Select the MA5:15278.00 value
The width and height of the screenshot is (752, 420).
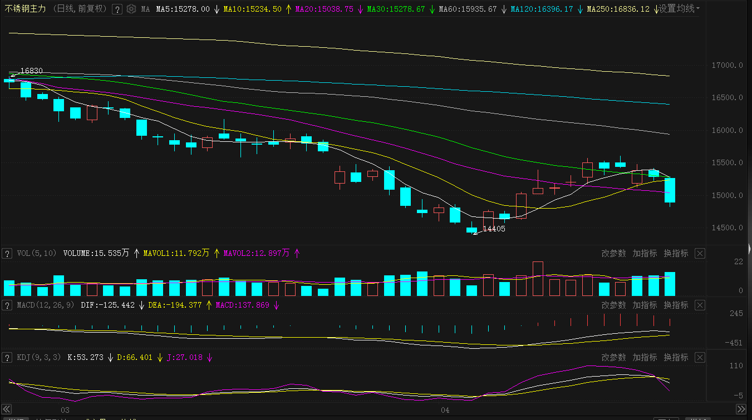point(183,9)
